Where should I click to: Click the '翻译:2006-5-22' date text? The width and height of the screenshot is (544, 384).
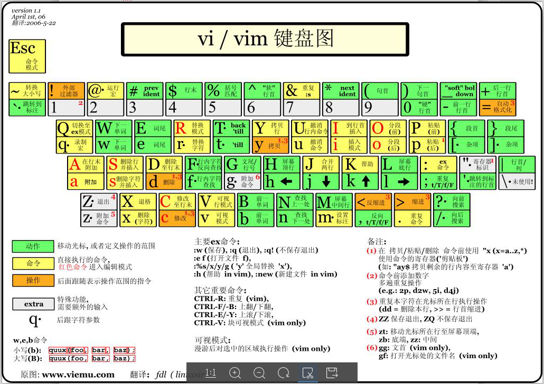(x=34, y=23)
